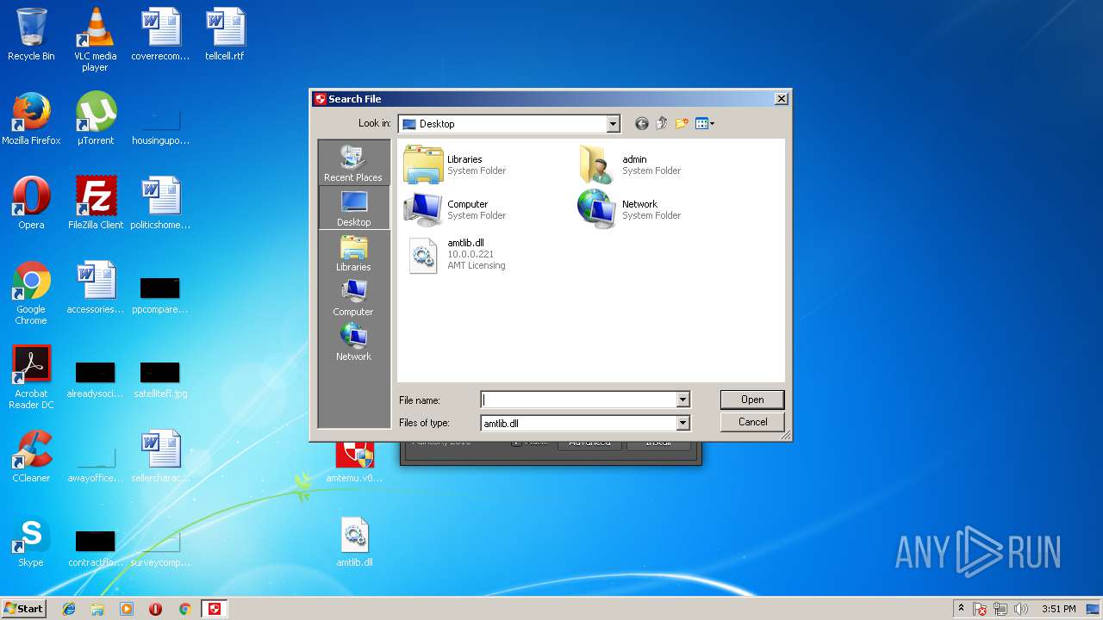Create a new folder in dialog
The image size is (1103, 620).
[x=682, y=124]
